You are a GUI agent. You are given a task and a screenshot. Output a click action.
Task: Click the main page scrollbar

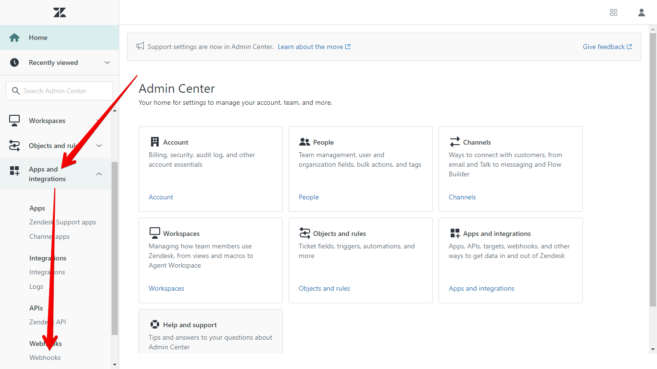tap(653, 170)
